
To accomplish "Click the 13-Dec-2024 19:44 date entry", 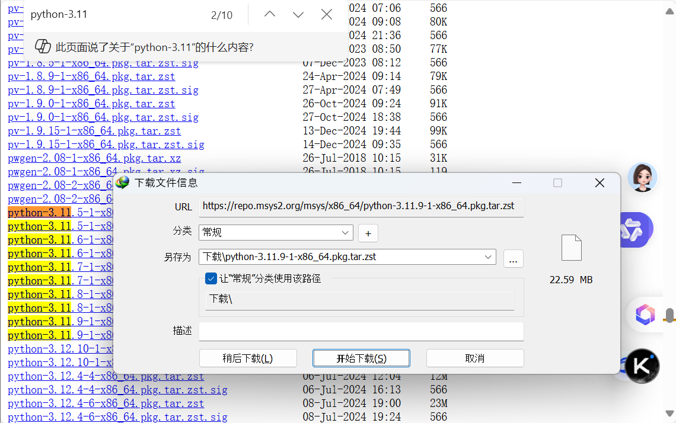I will click(352, 131).
